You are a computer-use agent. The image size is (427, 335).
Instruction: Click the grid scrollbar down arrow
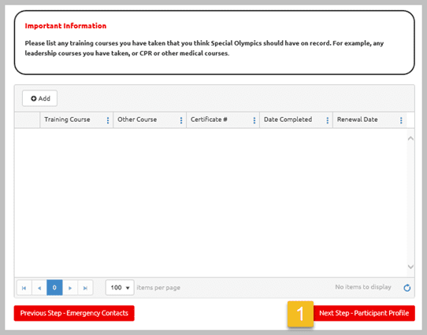(410, 267)
